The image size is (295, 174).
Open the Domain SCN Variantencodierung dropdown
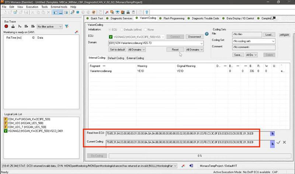tap(156, 43)
